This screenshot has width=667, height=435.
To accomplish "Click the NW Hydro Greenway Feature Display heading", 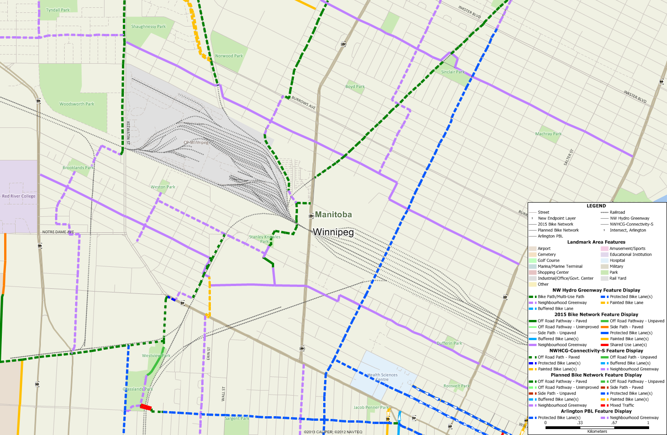I will click(596, 290).
